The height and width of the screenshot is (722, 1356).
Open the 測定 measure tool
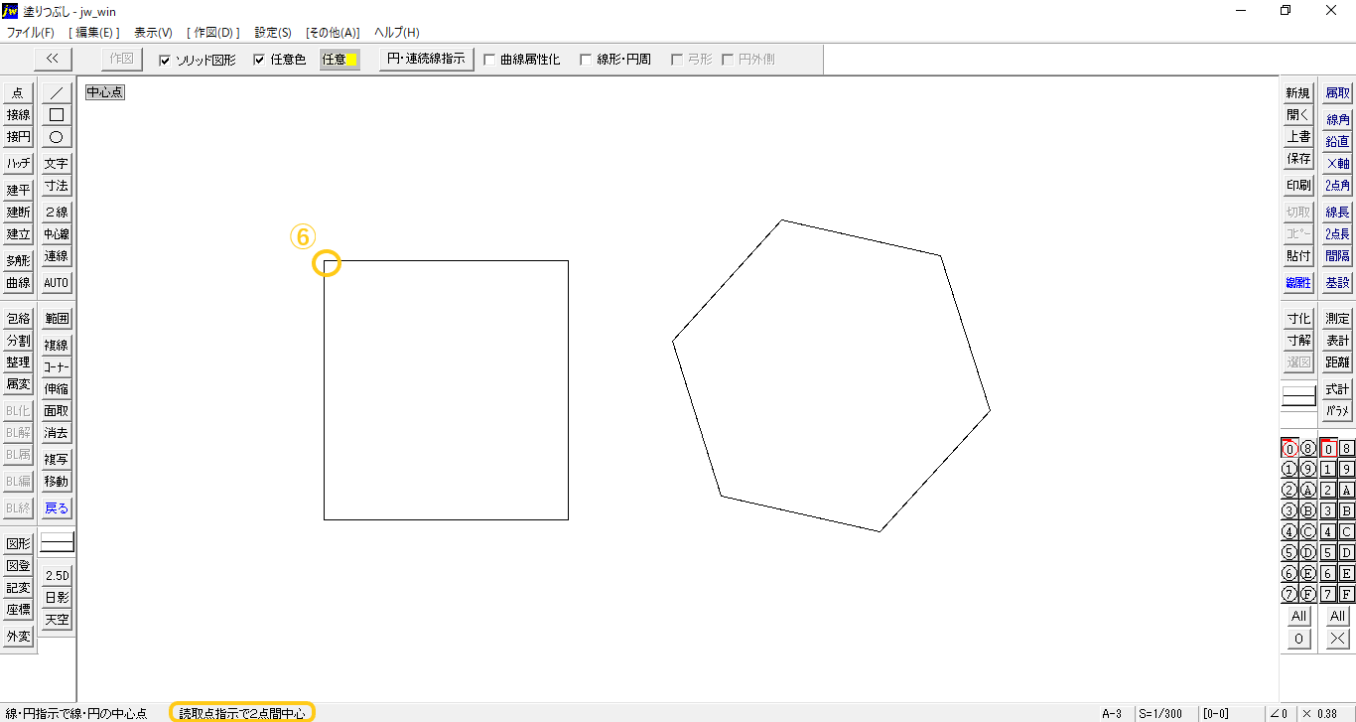click(x=1337, y=319)
